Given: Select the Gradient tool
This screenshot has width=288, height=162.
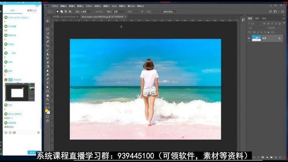Looking at the screenshot, I should pyautogui.click(x=47, y=66).
